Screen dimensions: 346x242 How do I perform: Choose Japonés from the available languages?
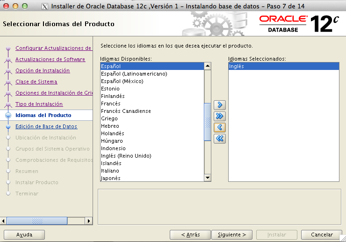[111, 178]
